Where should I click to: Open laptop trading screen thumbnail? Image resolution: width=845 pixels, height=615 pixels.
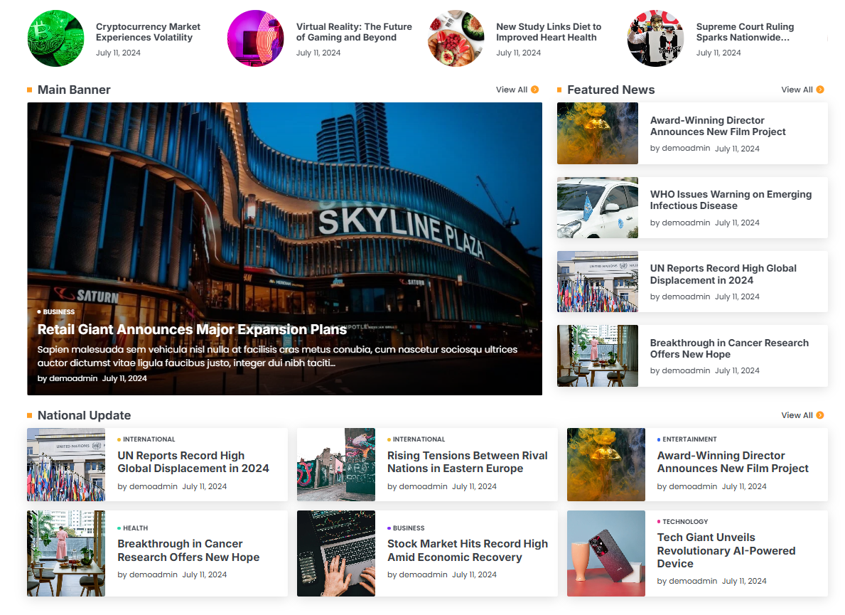(335, 553)
